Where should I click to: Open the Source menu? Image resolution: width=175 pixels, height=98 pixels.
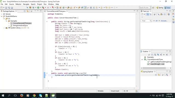[11, 4]
